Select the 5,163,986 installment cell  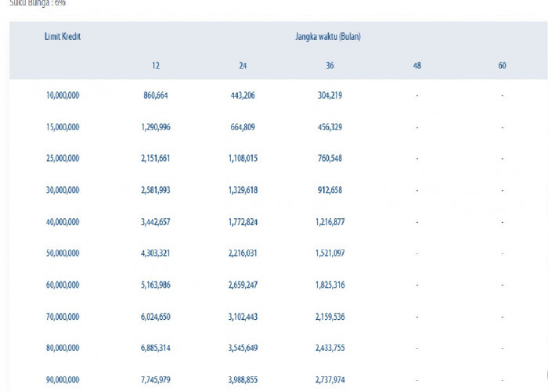[x=156, y=285]
